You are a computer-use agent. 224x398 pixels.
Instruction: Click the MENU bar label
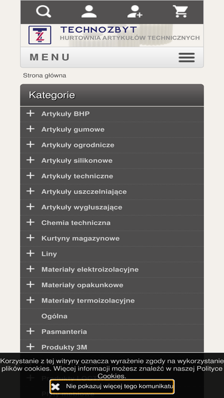click(50, 57)
